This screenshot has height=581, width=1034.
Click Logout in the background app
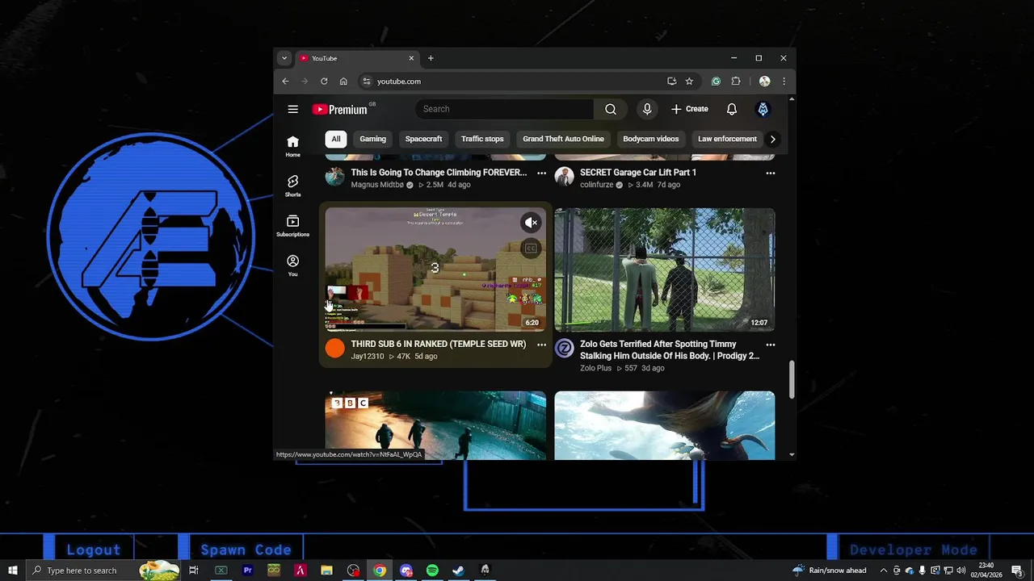coord(93,550)
